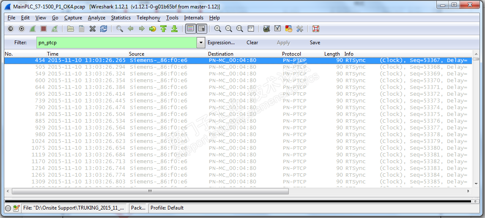Find a packet
Screen dimensions: 485x218
pos(120,29)
